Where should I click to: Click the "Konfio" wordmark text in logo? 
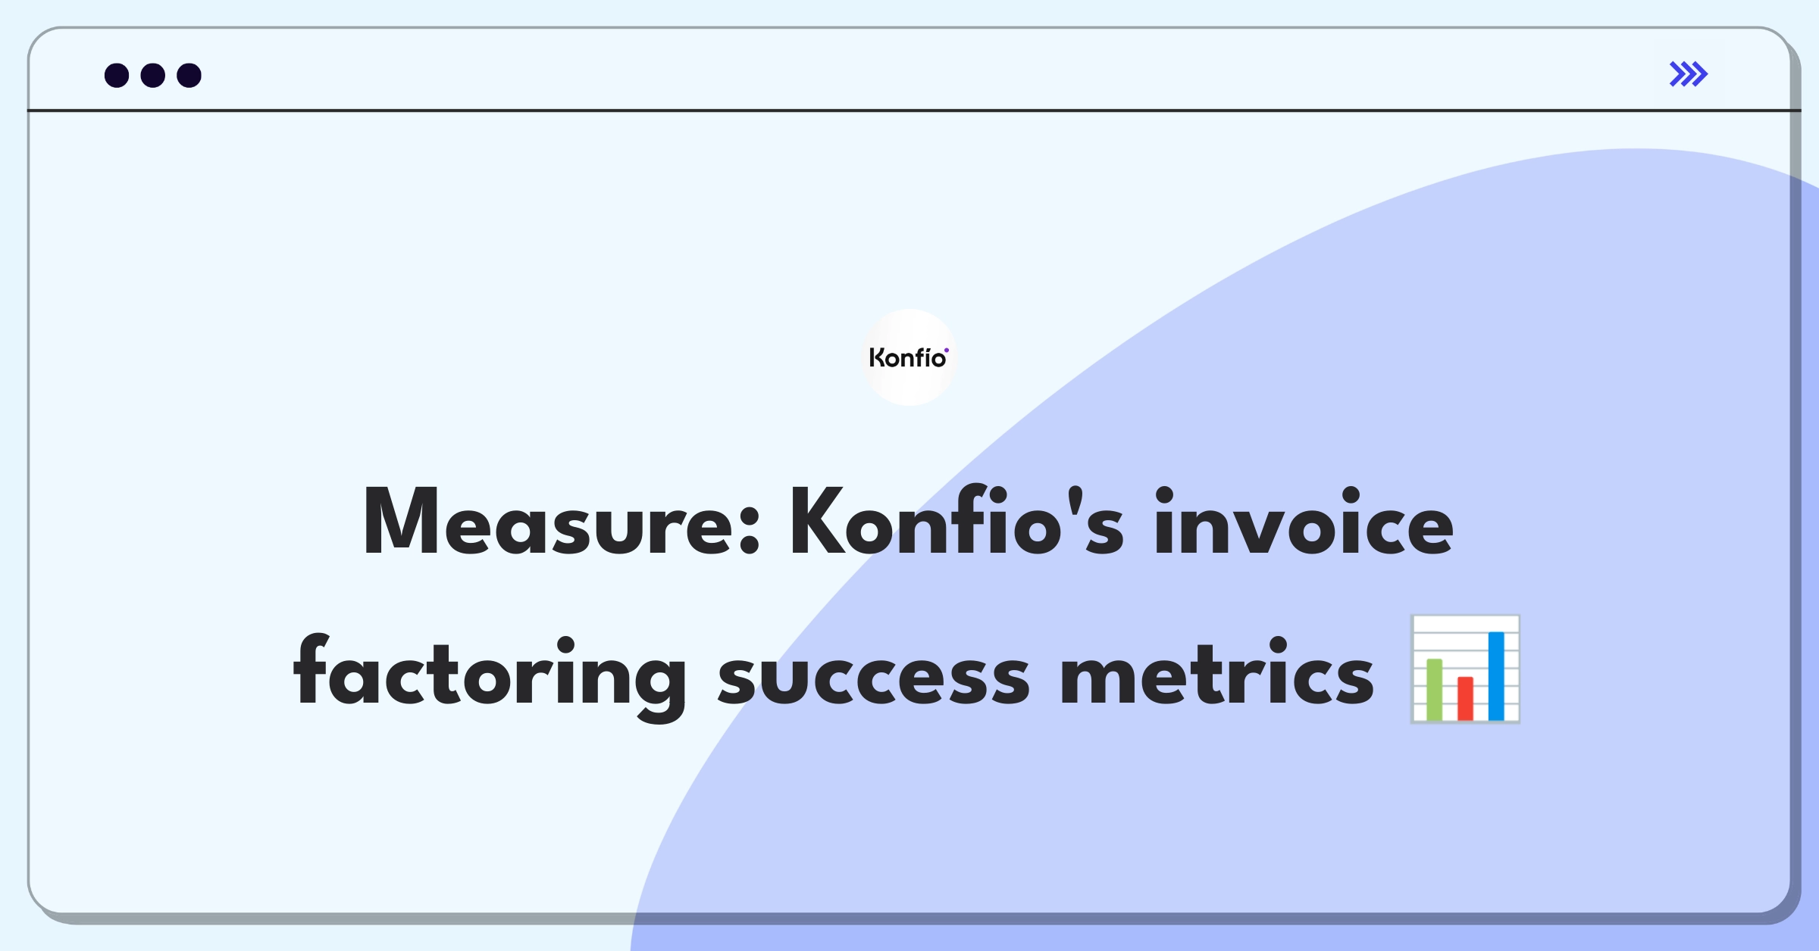909,357
